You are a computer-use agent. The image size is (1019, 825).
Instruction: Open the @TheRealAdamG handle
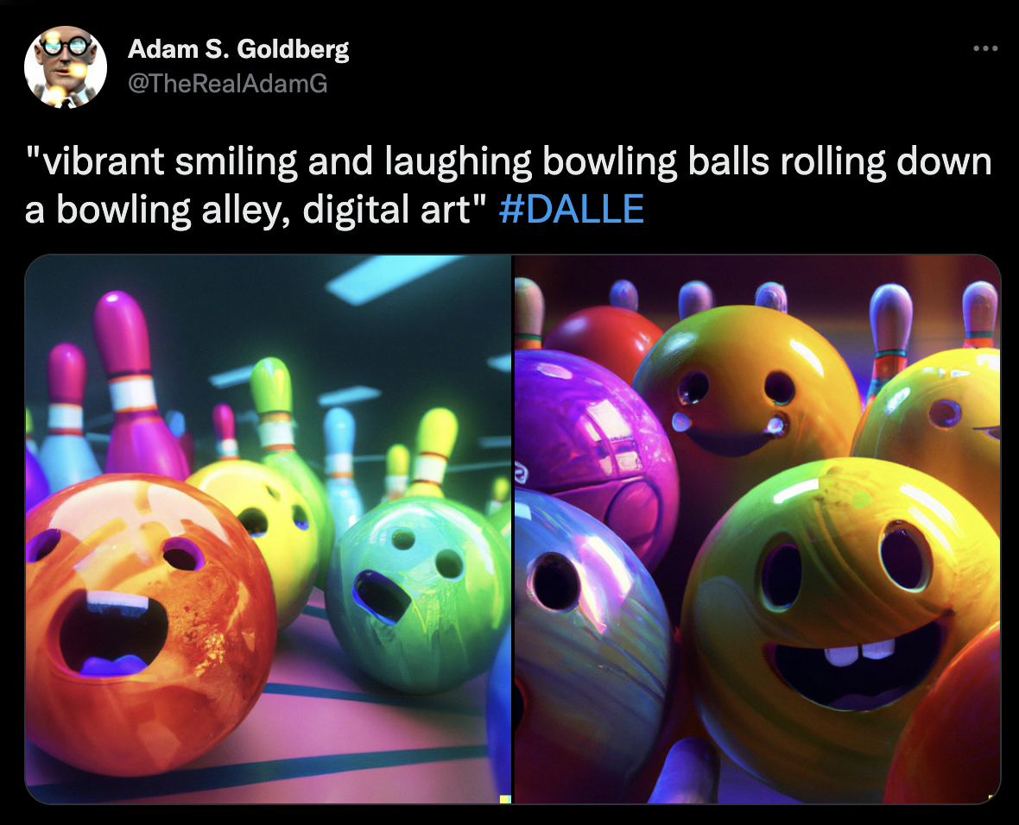tap(227, 83)
